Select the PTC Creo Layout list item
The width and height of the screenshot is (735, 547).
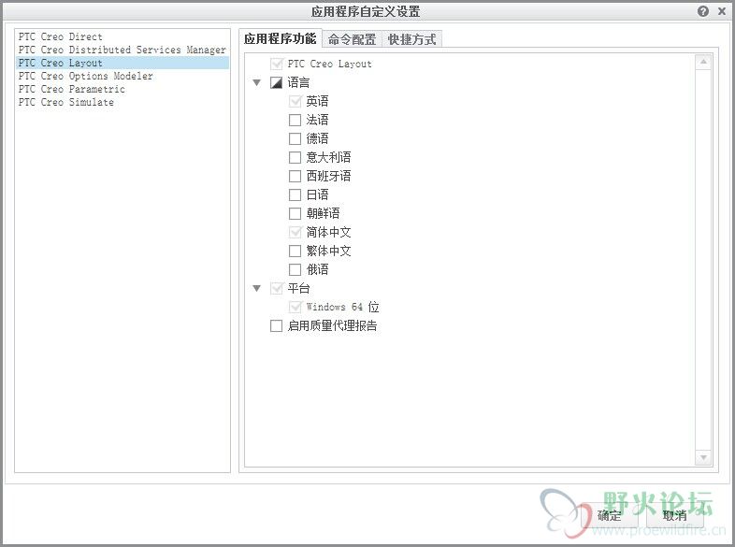point(122,63)
